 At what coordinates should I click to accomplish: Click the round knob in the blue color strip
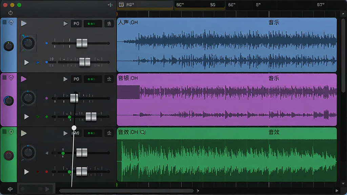(x=8, y=46)
